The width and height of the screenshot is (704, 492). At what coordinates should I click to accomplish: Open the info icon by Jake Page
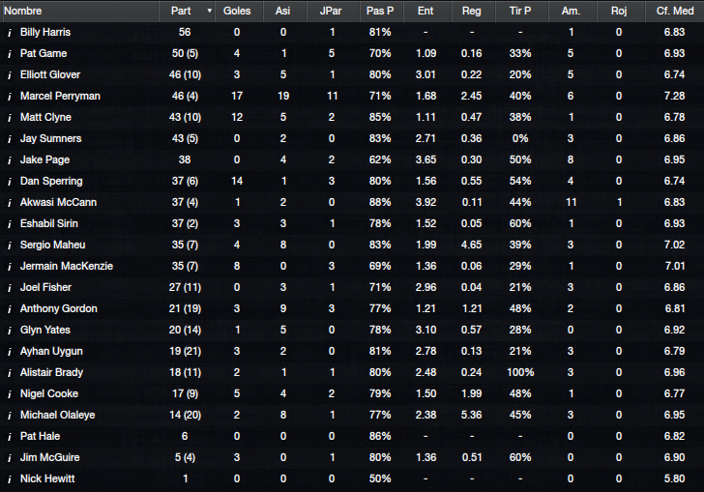click(x=10, y=160)
